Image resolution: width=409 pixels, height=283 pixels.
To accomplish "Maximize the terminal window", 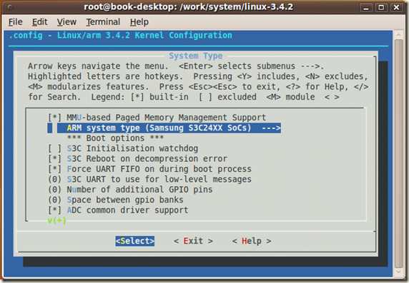I will point(381,7).
